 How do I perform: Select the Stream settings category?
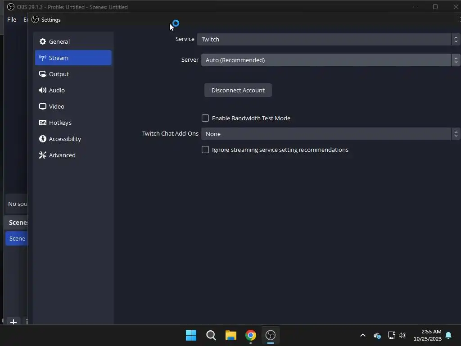click(x=73, y=58)
